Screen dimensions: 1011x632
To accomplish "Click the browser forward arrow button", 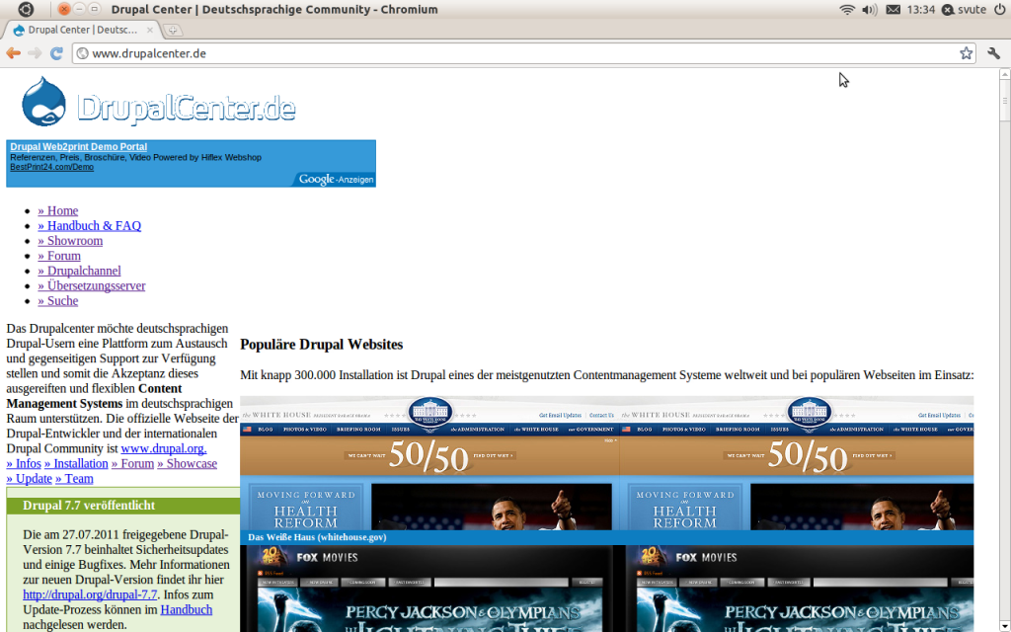I will [x=35, y=53].
